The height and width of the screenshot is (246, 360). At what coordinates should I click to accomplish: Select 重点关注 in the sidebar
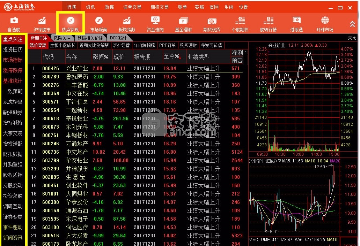coord(13,39)
